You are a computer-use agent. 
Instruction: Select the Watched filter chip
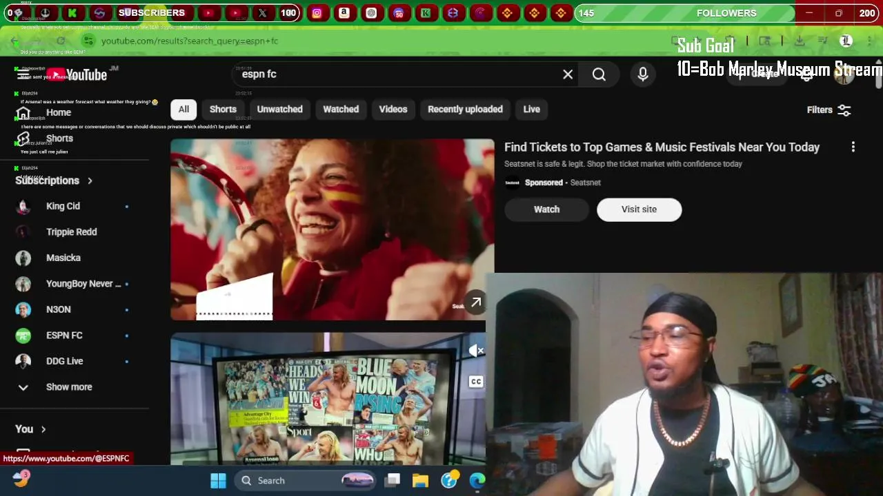coord(341,109)
